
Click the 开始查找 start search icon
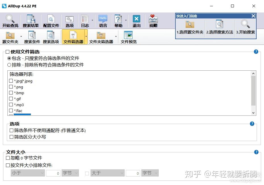click(10, 21)
